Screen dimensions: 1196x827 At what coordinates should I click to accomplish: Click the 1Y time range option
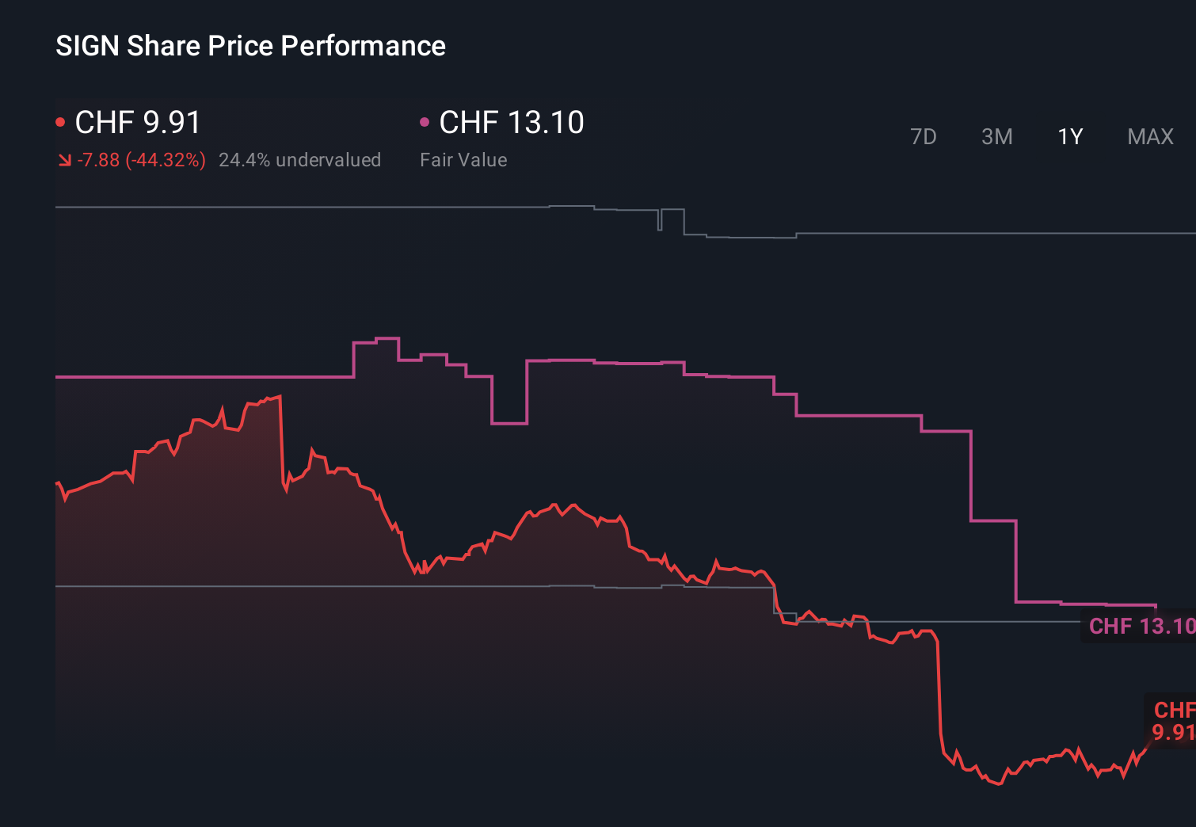[1069, 136]
